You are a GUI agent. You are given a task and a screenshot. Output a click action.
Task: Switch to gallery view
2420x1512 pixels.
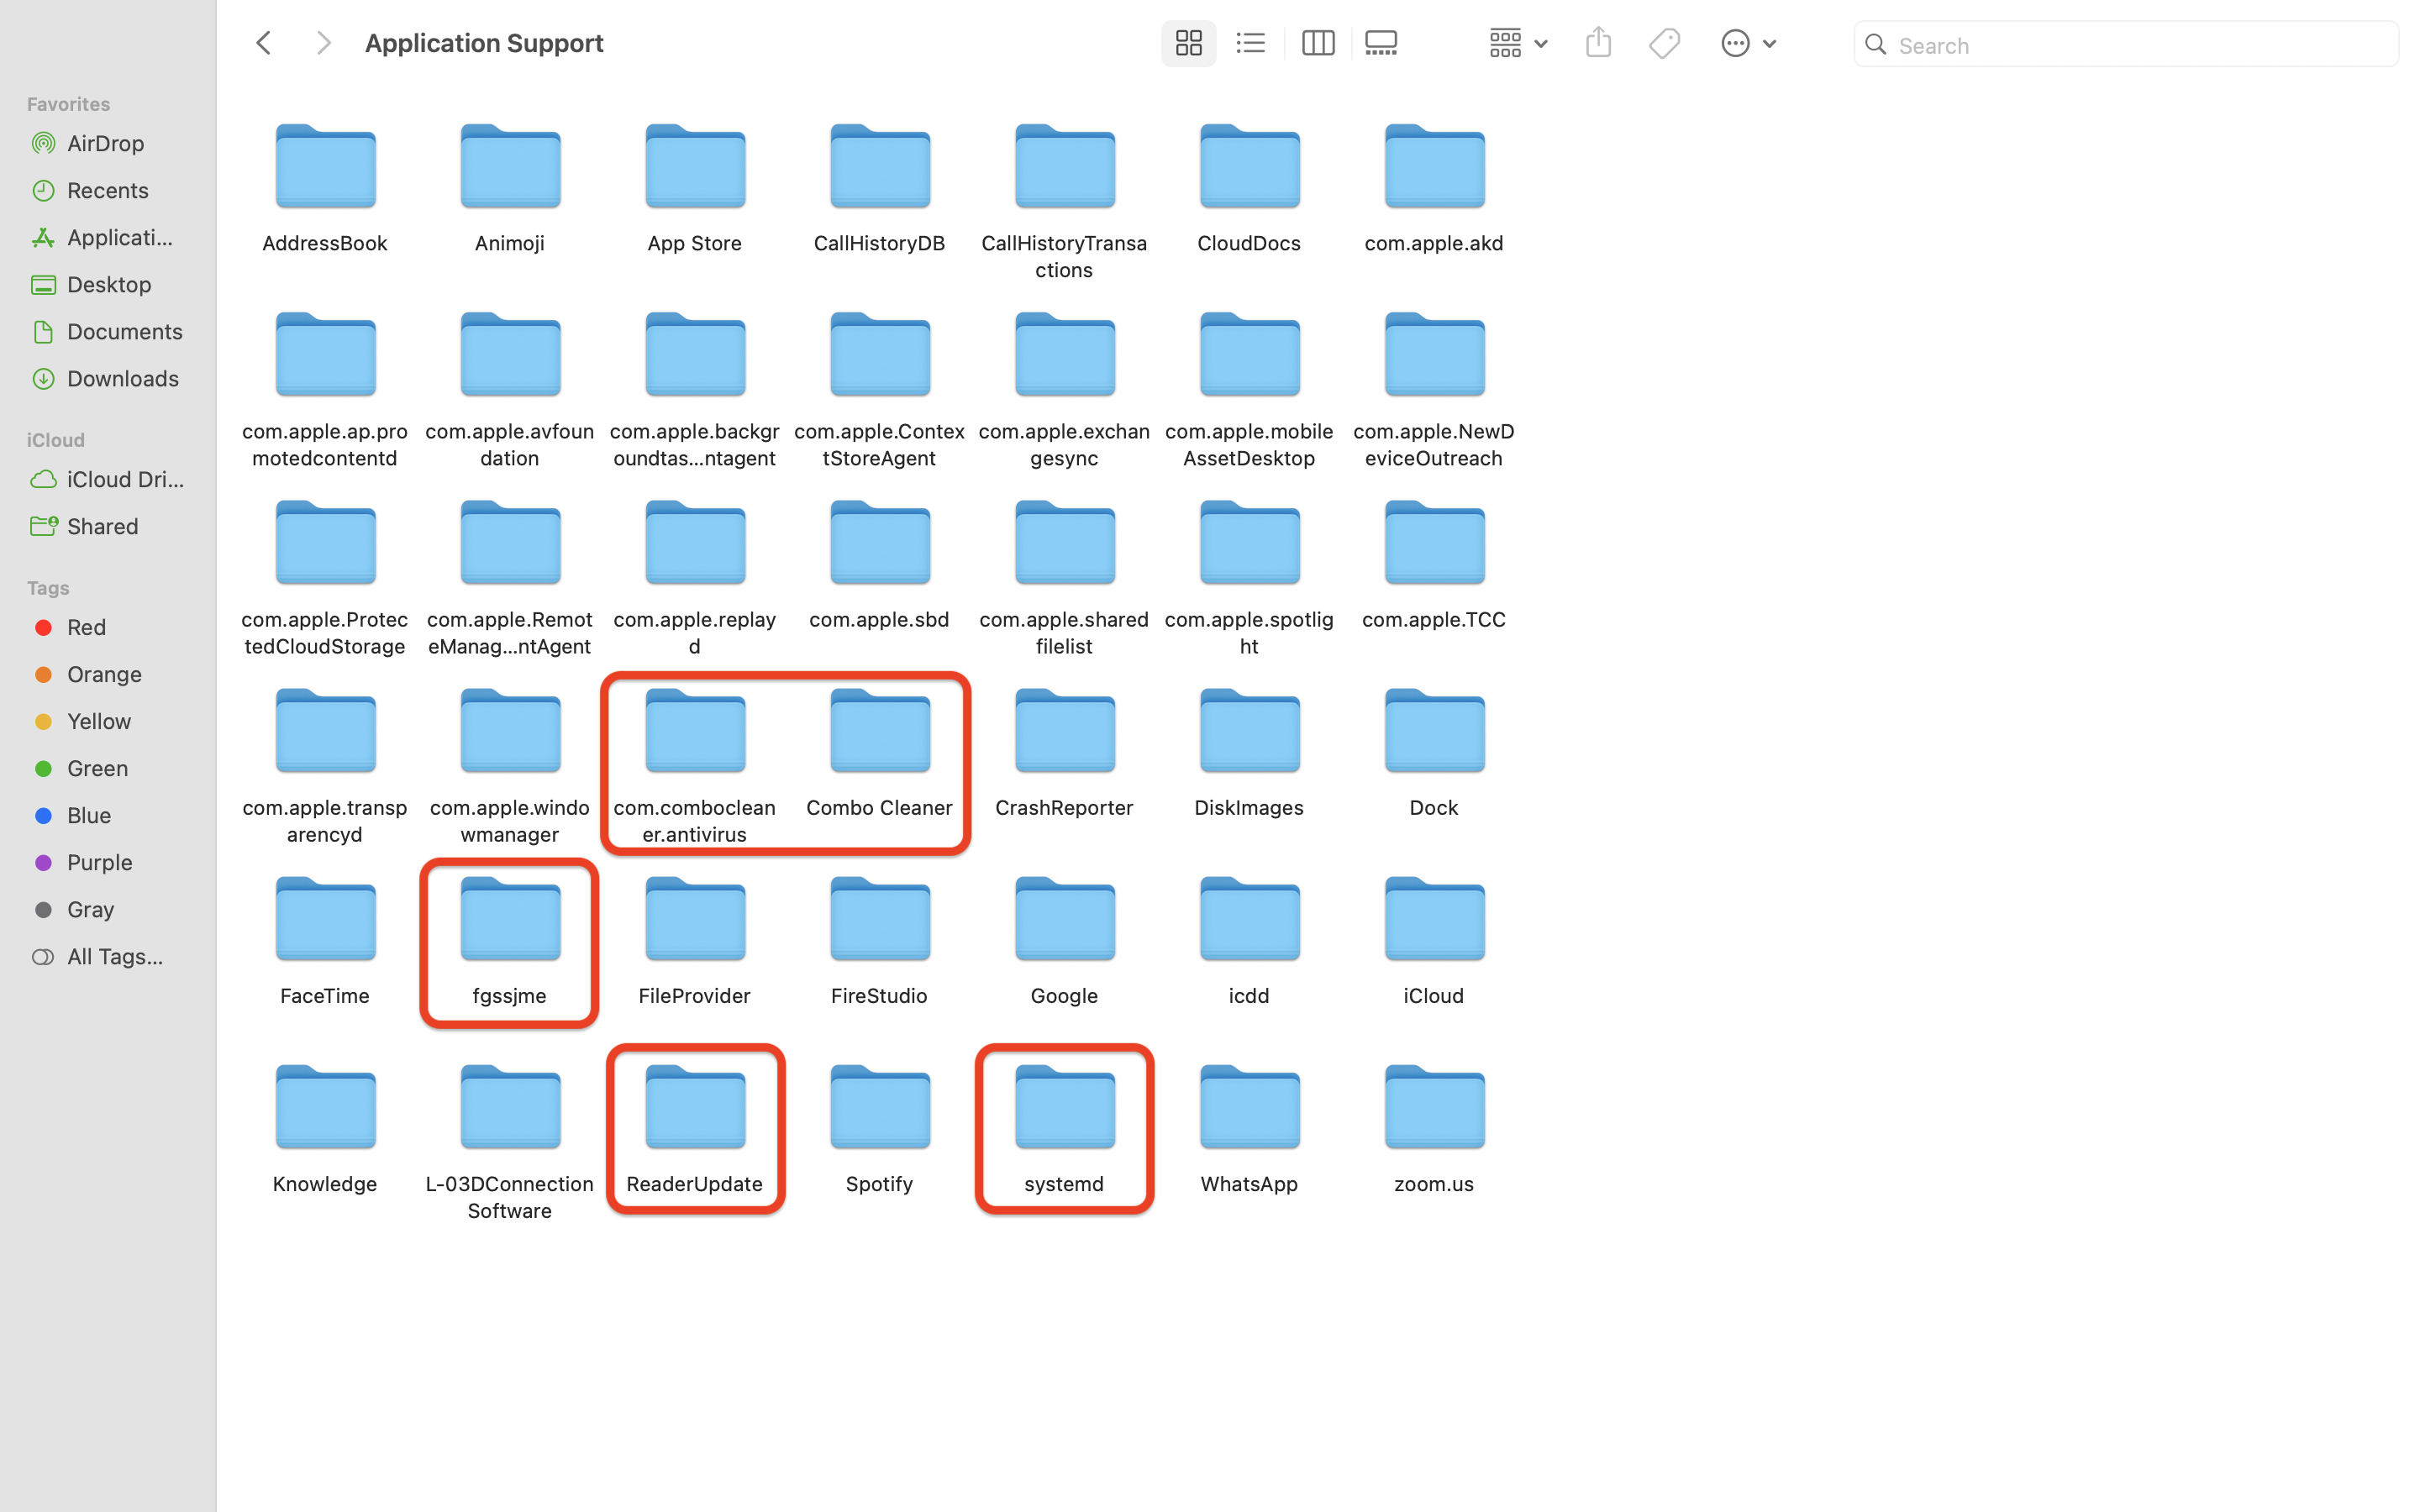pyautogui.click(x=1381, y=43)
